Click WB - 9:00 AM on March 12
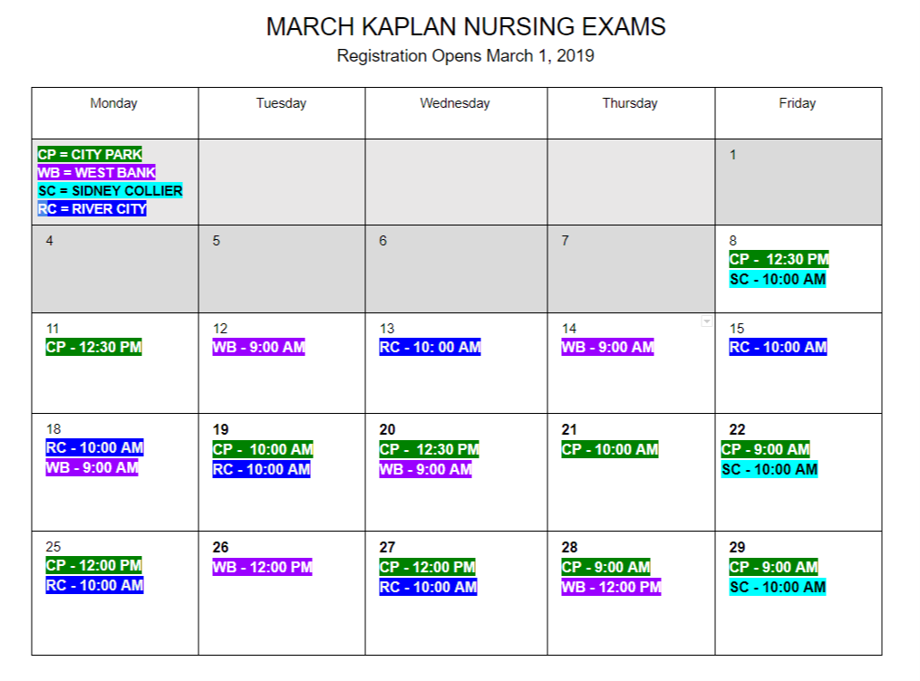Screen dimensions: 920x681 click(258, 347)
